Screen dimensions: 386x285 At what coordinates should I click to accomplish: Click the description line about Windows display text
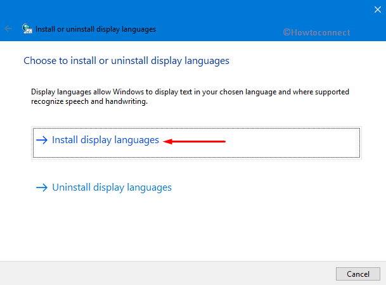[190, 92]
